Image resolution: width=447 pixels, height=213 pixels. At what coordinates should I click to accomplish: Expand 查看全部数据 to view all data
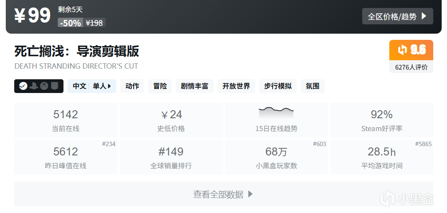[224, 194]
